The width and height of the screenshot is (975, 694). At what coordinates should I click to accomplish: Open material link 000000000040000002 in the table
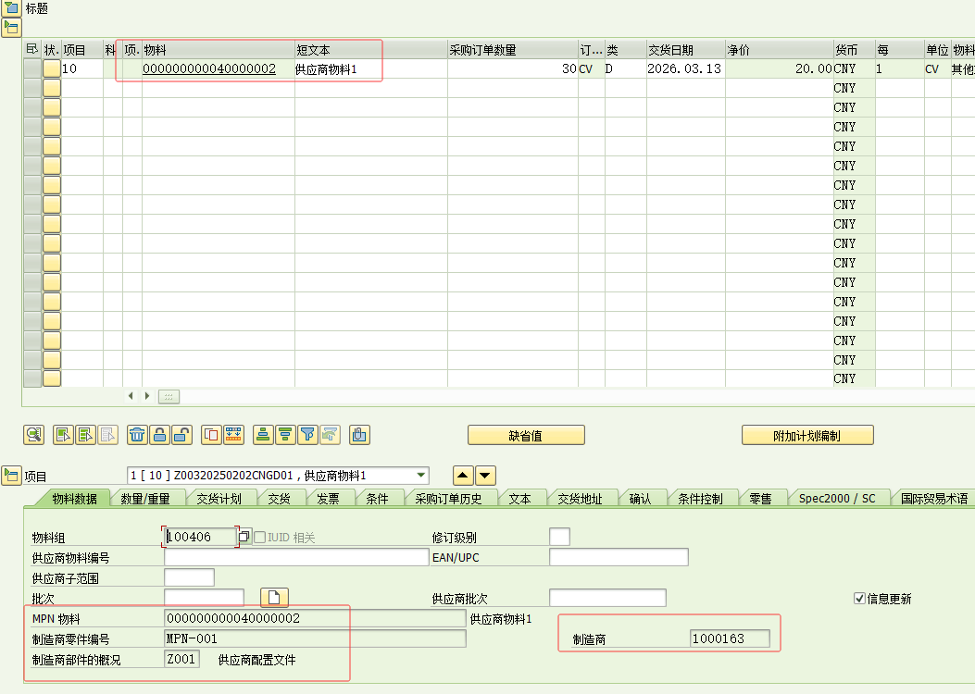209,68
